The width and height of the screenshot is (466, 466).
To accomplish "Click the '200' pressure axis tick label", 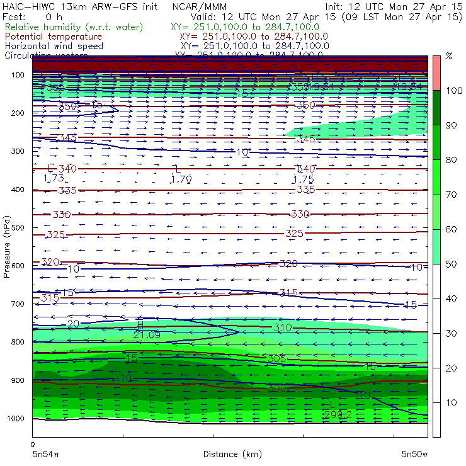I will tap(18, 113).
